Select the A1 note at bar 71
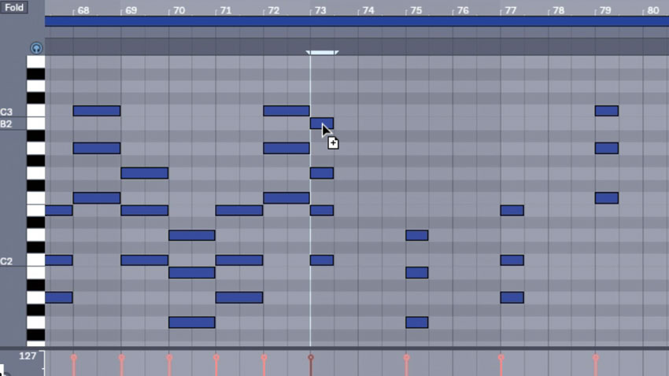Screen dimensions: 669x376 pyautogui.click(x=239, y=297)
